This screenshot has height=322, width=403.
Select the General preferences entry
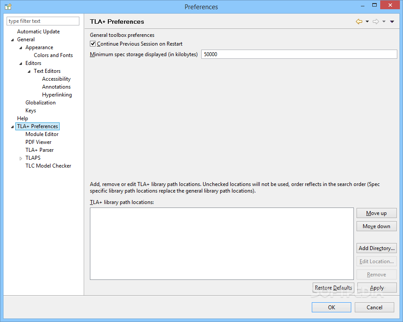click(x=26, y=39)
